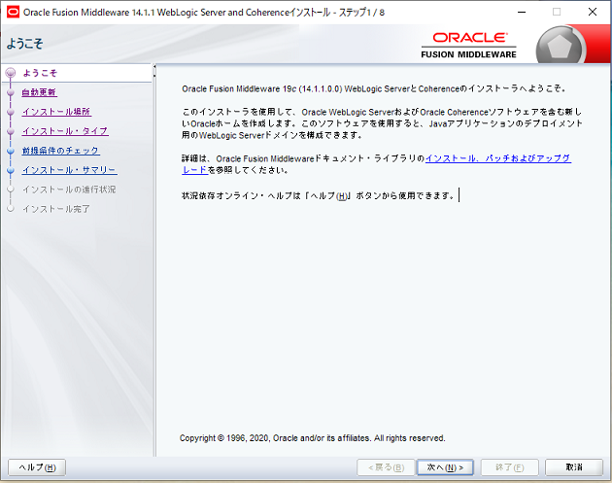
Task: Click the インストール・サマリー step bullet marker
Action: click(x=11, y=170)
